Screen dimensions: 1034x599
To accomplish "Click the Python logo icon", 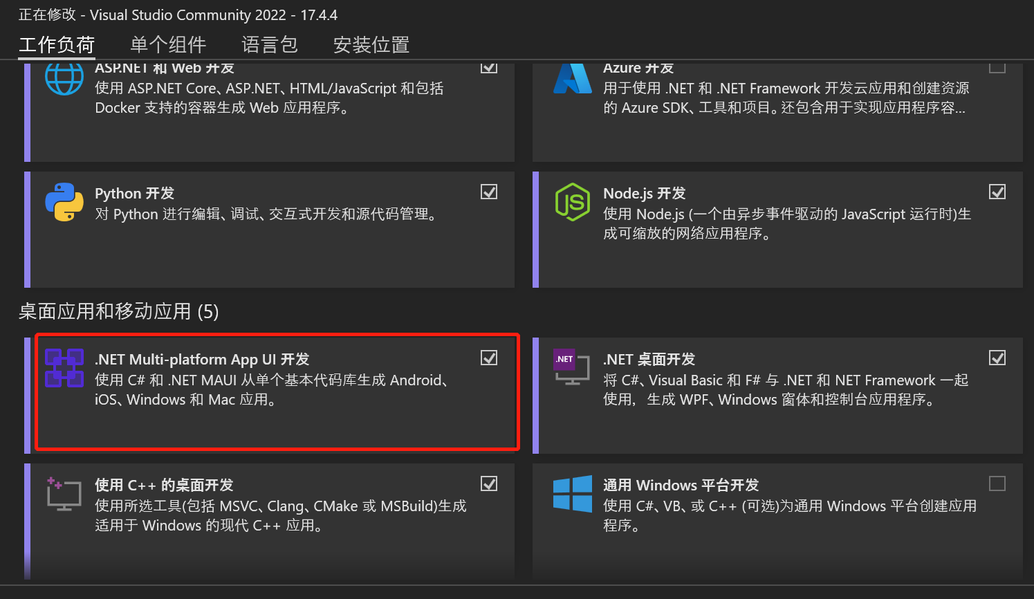I will tap(64, 202).
